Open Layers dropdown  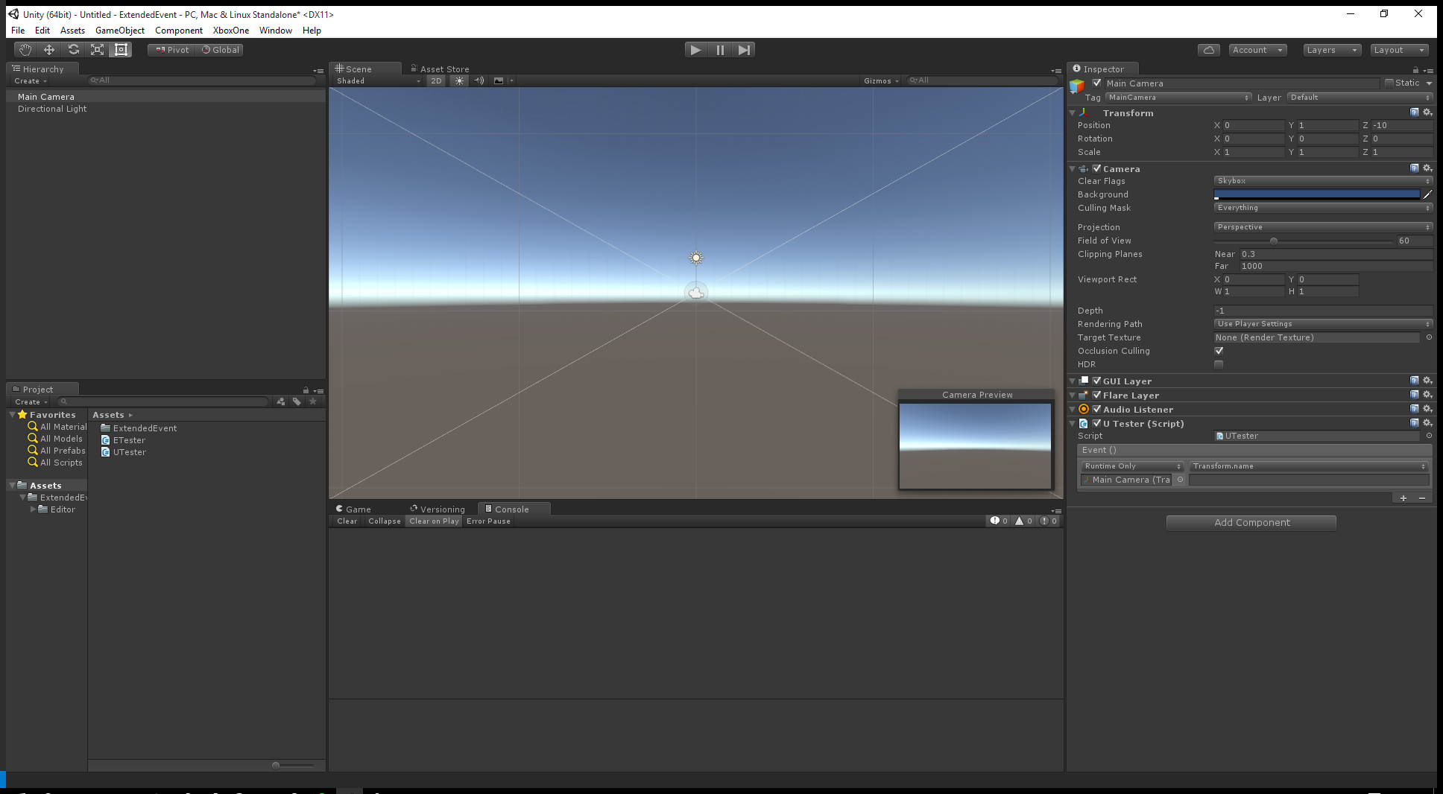tap(1332, 50)
